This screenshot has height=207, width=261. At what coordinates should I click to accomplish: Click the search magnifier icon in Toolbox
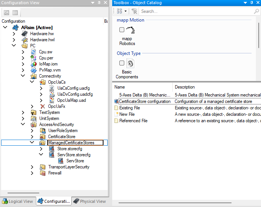256,11
